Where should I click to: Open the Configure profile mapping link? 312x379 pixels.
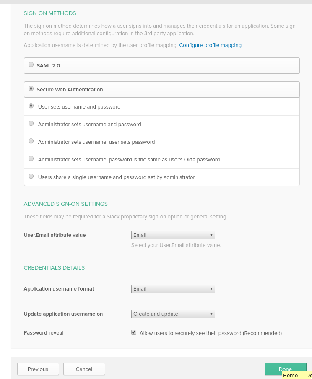tap(210, 45)
